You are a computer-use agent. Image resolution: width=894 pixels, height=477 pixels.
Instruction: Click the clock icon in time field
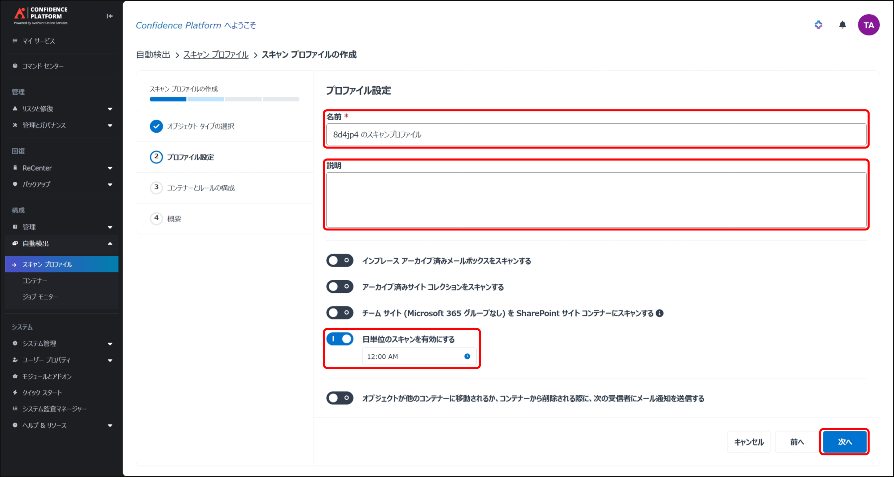pos(467,356)
